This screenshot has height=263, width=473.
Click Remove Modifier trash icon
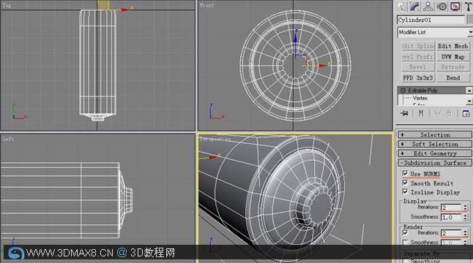[x=449, y=113]
